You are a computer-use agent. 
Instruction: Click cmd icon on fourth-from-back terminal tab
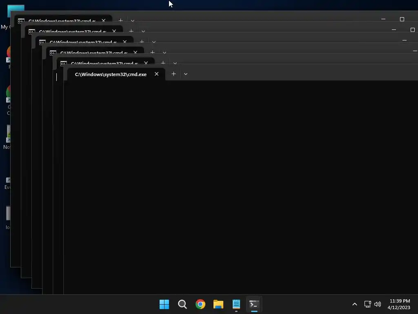click(53, 53)
